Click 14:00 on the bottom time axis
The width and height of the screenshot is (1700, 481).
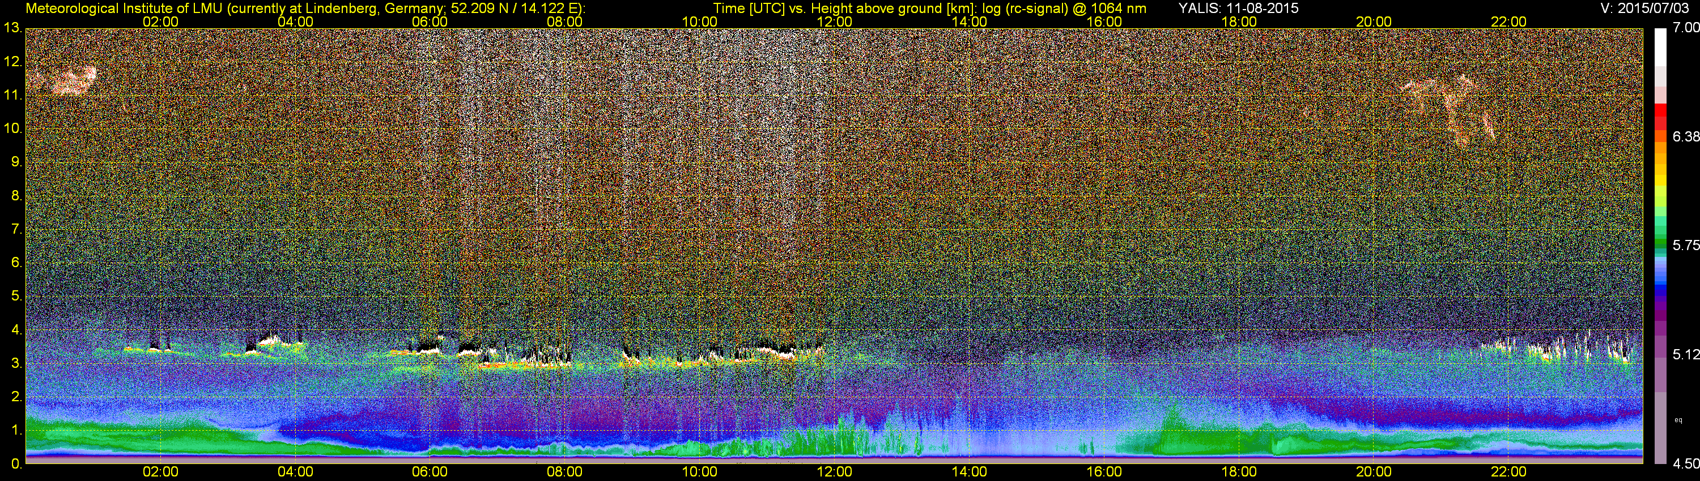(970, 473)
